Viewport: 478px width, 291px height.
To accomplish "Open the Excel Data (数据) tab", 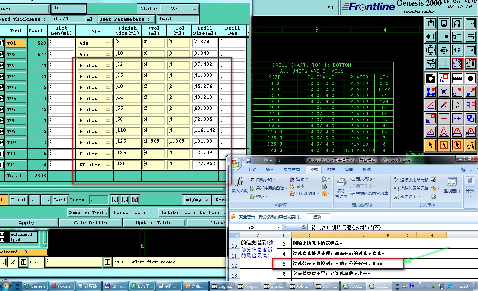I will click(331, 170).
